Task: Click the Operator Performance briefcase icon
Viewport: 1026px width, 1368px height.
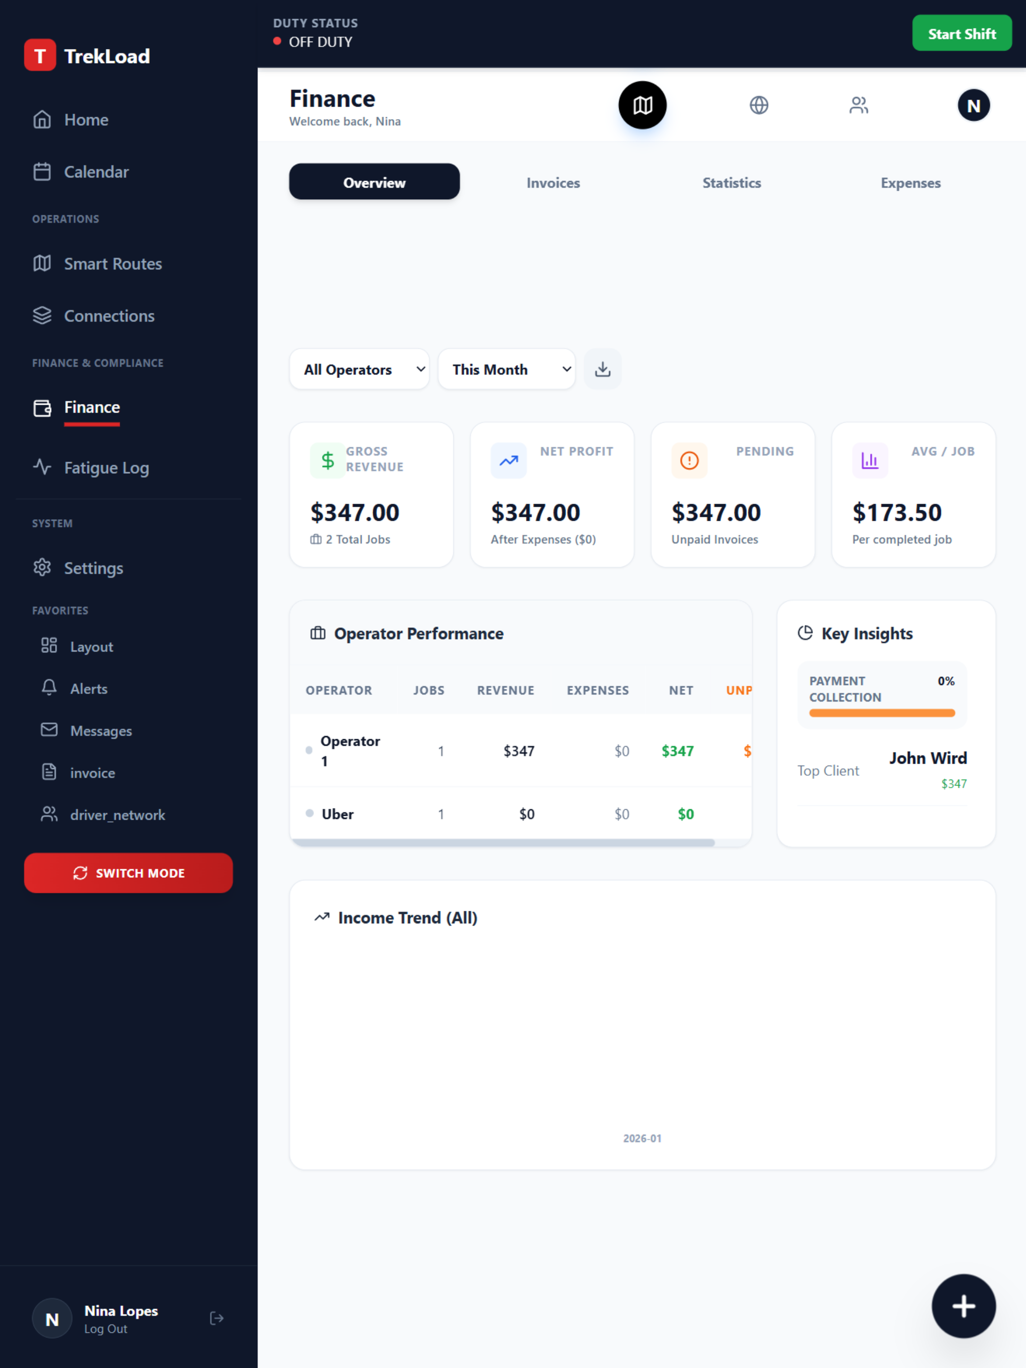Action: (x=318, y=632)
